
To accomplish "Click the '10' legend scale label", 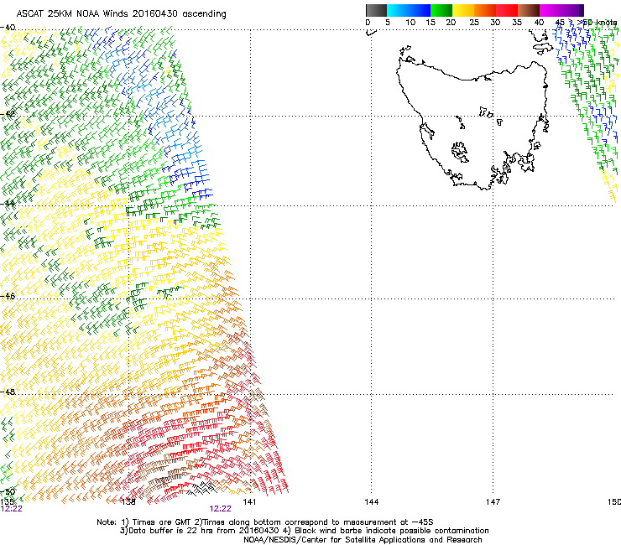I will 410,23.
